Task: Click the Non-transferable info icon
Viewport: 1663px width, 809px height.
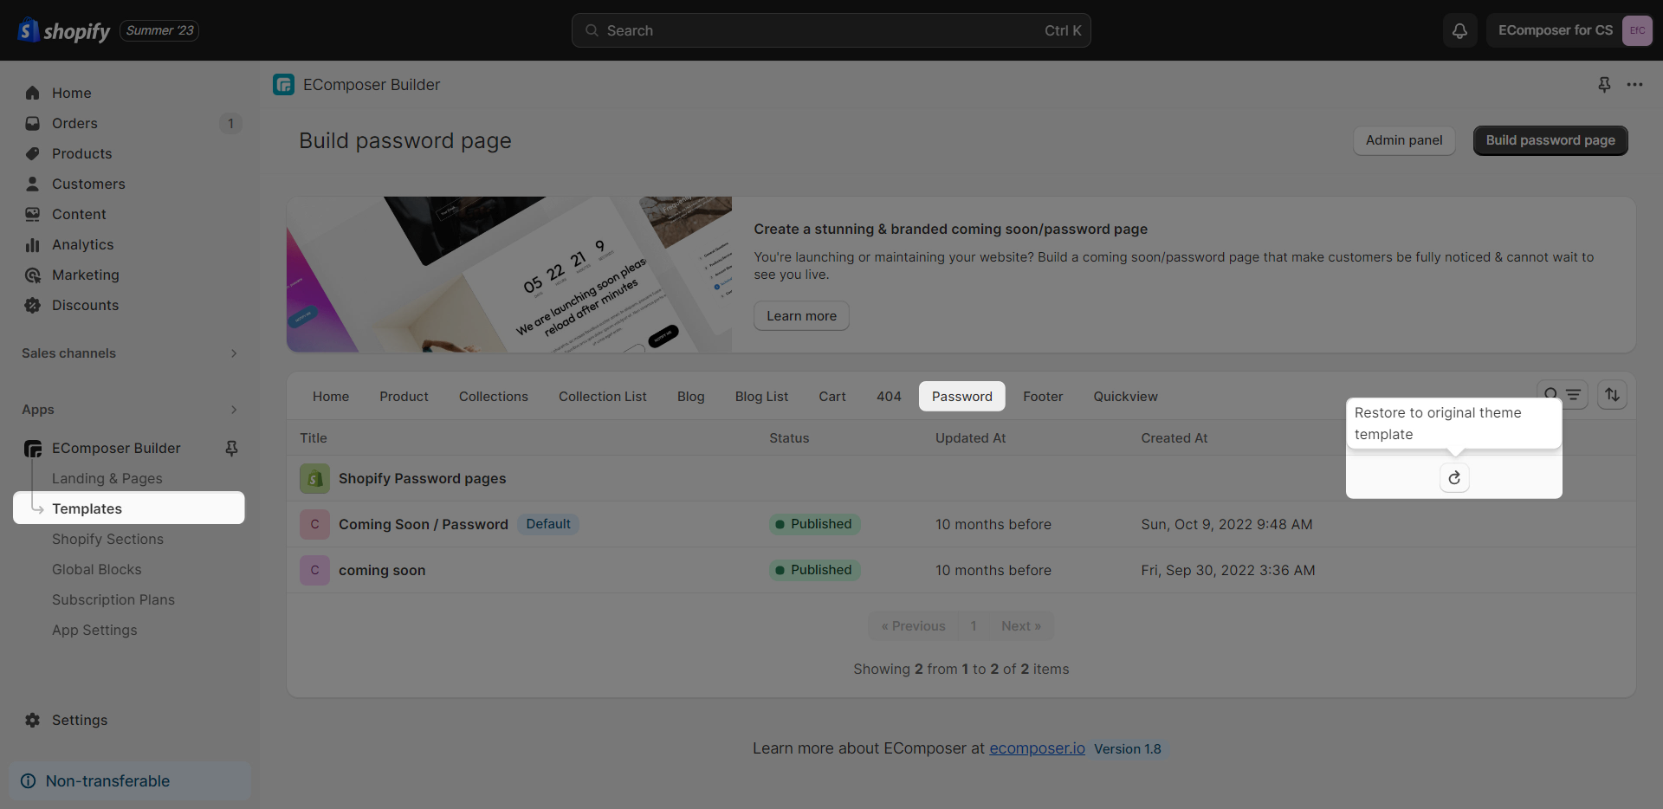Action: click(28, 780)
